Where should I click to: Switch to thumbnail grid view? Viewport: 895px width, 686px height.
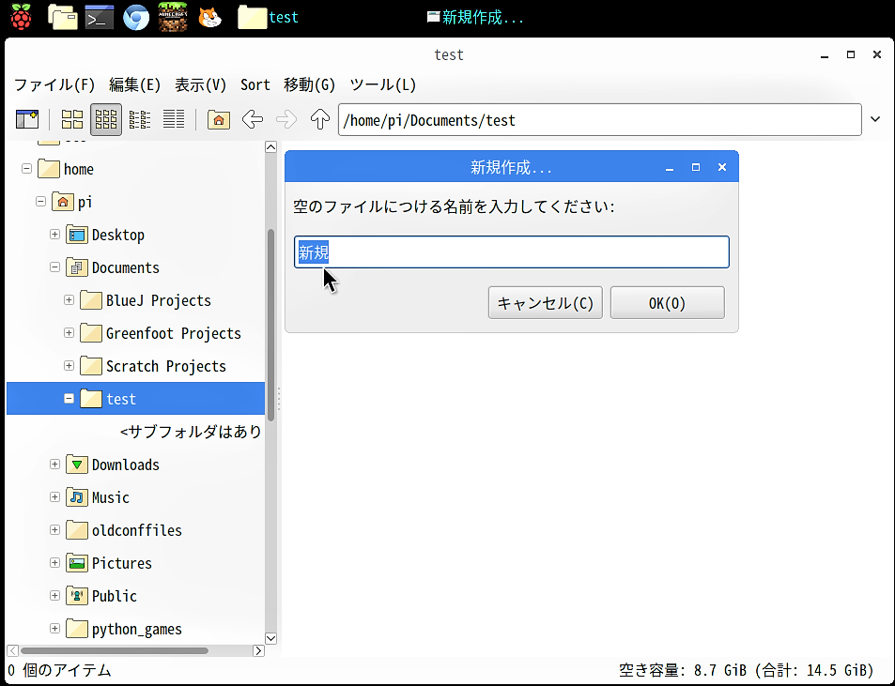click(105, 120)
